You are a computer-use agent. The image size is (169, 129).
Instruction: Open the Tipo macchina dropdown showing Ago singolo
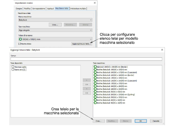point(55,30)
